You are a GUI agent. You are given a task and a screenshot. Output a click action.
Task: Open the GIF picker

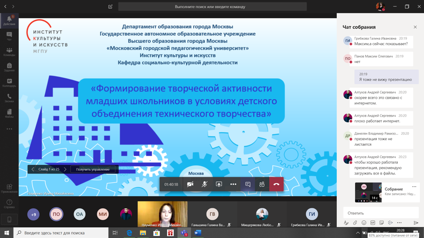click(x=373, y=223)
